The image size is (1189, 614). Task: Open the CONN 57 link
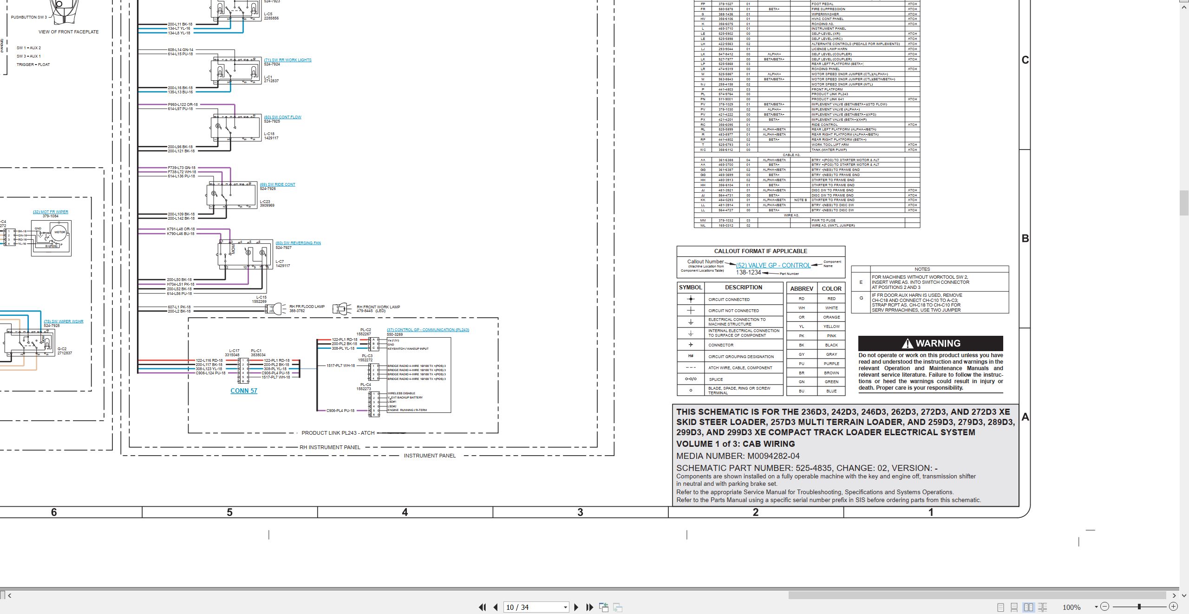(244, 391)
